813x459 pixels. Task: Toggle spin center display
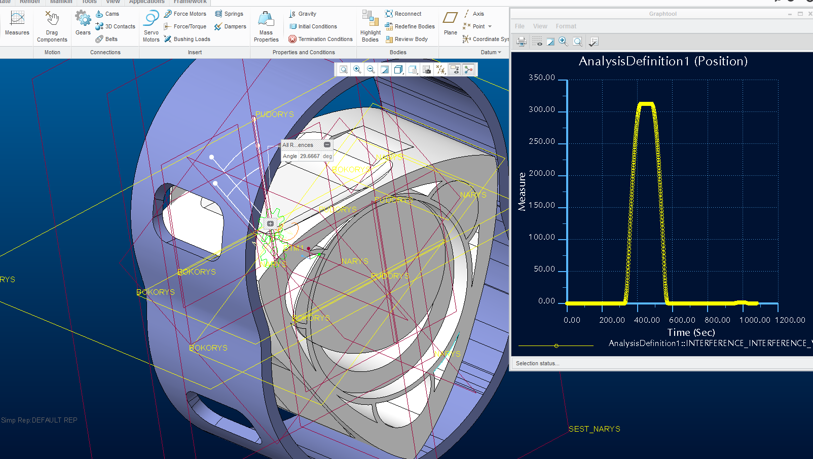468,70
